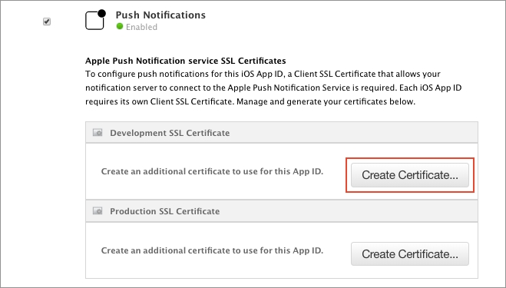Click the Production SSL Certificate section header
This screenshot has height=288, width=506.
tap(282, 211)
